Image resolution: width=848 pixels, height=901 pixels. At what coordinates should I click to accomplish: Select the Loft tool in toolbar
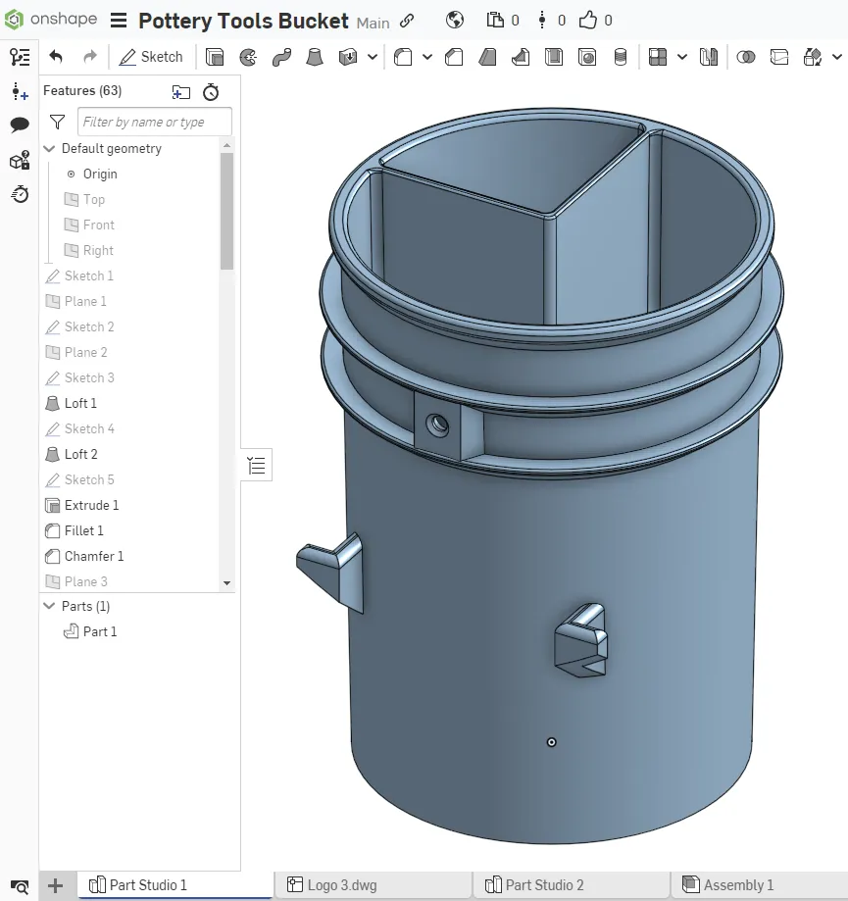tap(315, 57)
